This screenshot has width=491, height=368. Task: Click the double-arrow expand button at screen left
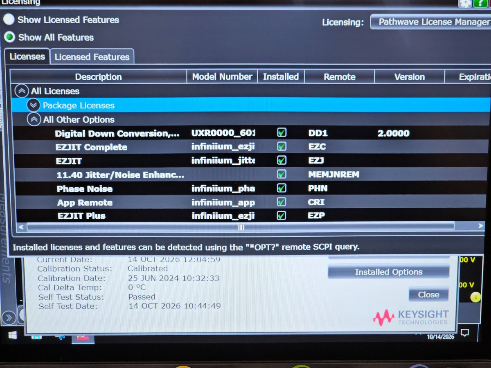pyautogui.click(x=9, y=317)
